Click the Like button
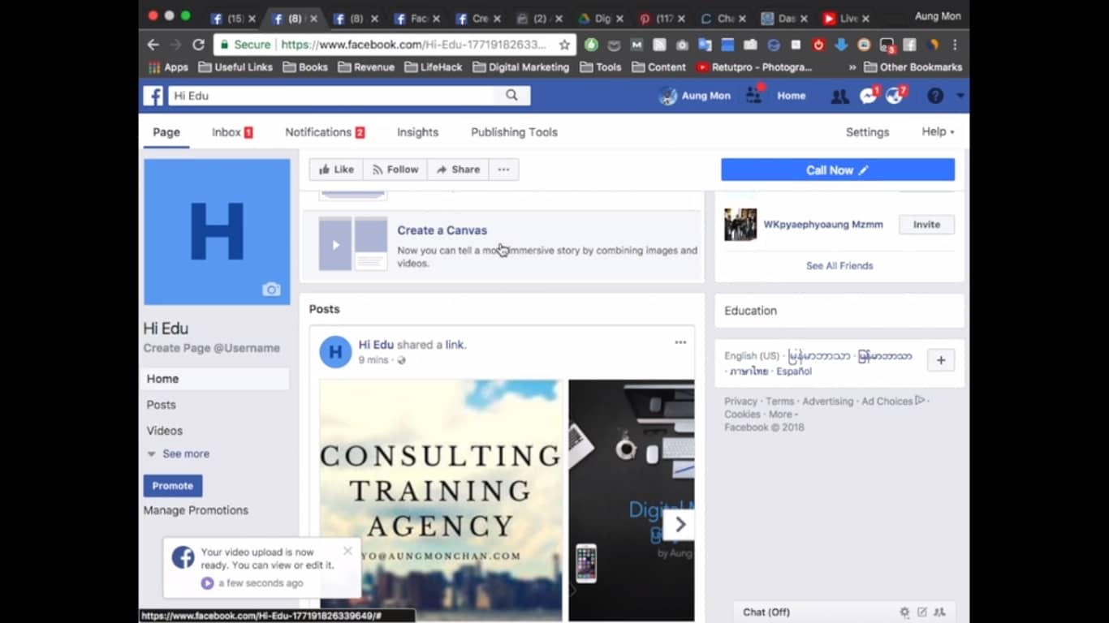The height and width of the screenshot is (623, 1109). [x=336, y=170]
